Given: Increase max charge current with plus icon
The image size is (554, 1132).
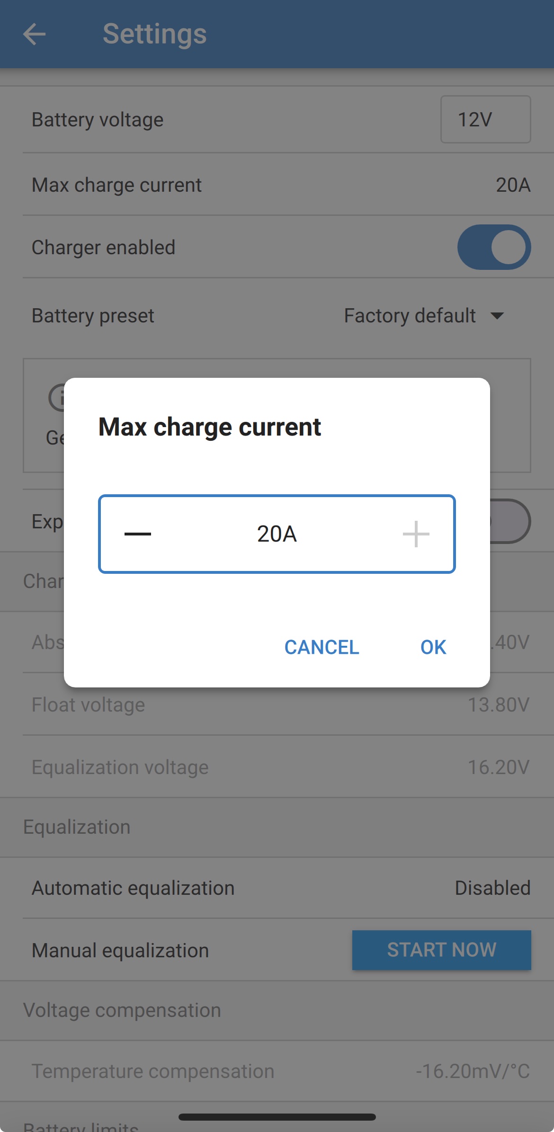Looking at the screenshot, I should (x=416, y=534).
